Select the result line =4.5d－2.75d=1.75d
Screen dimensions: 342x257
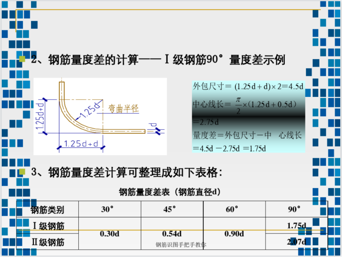click(x=229, y=148)
